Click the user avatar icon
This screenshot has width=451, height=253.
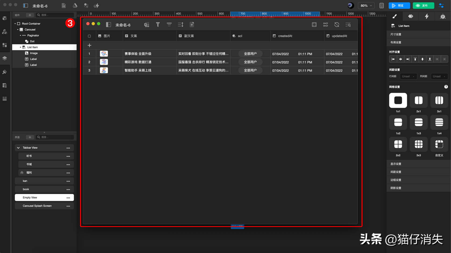tap(350, 5)
